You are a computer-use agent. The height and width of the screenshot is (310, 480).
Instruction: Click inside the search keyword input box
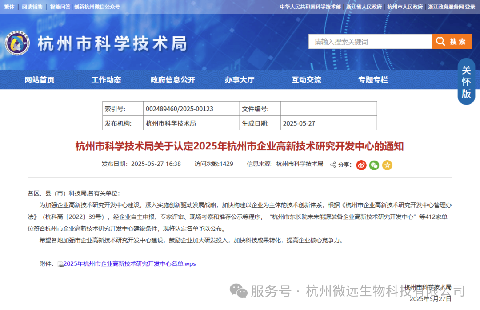[369, 41]
